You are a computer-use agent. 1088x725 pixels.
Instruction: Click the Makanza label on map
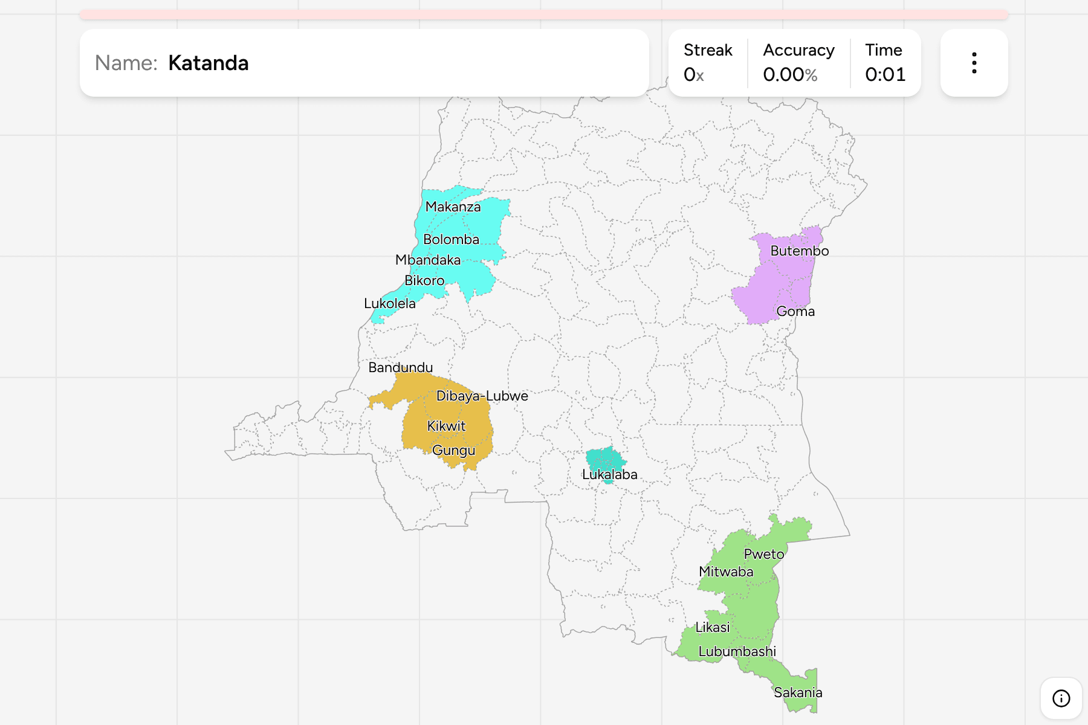[x=453, y=207]
